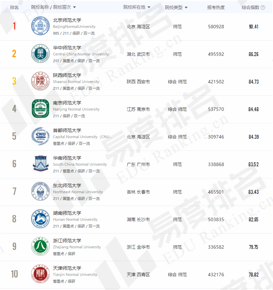
Task: Click the Beijing Normal University logo
Action: [41, 26]
